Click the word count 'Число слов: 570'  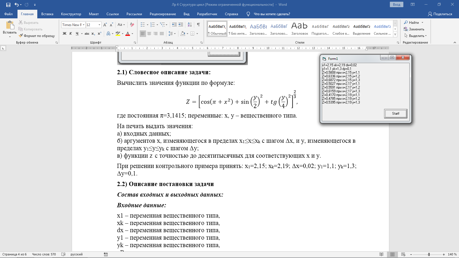pos(44,254)
